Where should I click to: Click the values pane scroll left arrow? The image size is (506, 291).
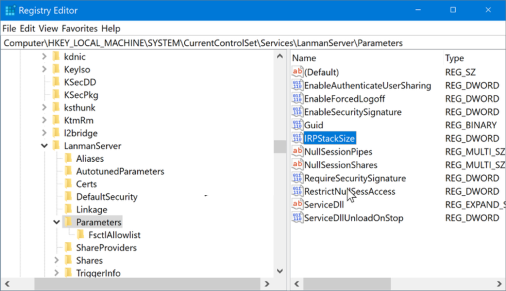pos(297,284)
